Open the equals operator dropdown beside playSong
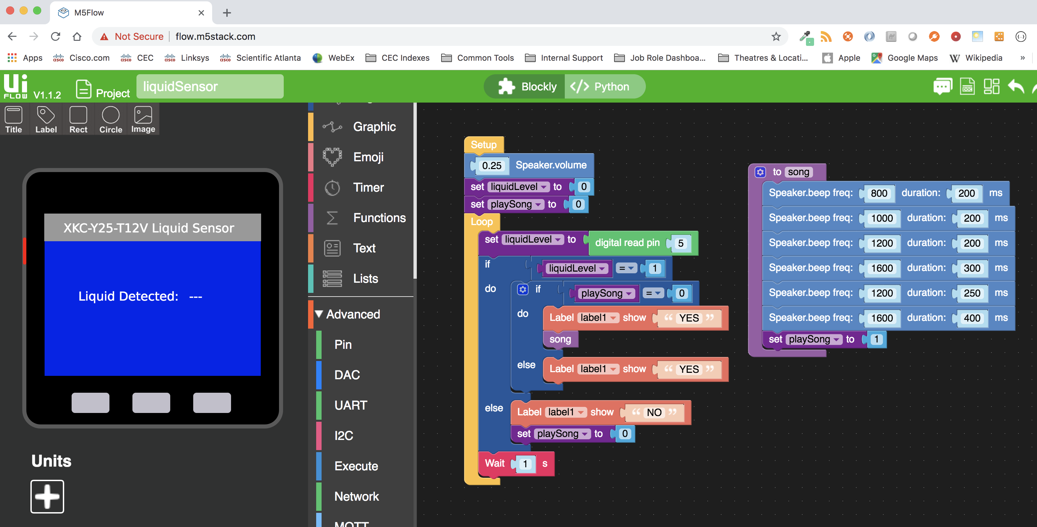Screen dimensions: 1037x527 pyautogui.click(x=653, y=293)
